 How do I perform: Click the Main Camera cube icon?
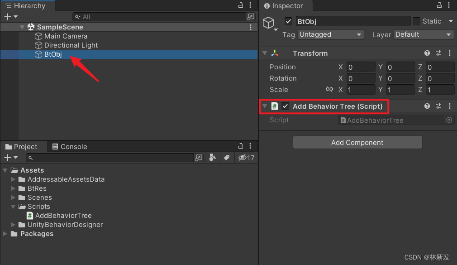38,36
